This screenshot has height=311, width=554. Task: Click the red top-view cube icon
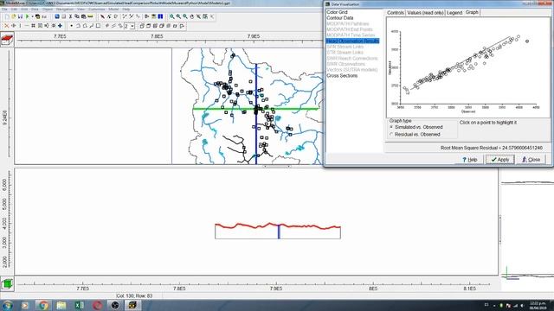coord(7,40)
